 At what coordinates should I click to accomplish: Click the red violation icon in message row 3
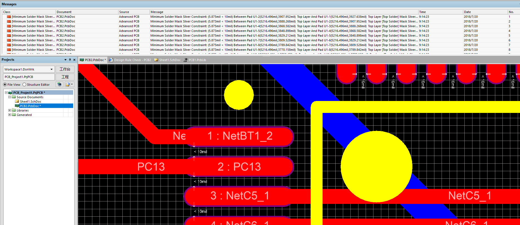pyautogui.click(x=9, y=26)
